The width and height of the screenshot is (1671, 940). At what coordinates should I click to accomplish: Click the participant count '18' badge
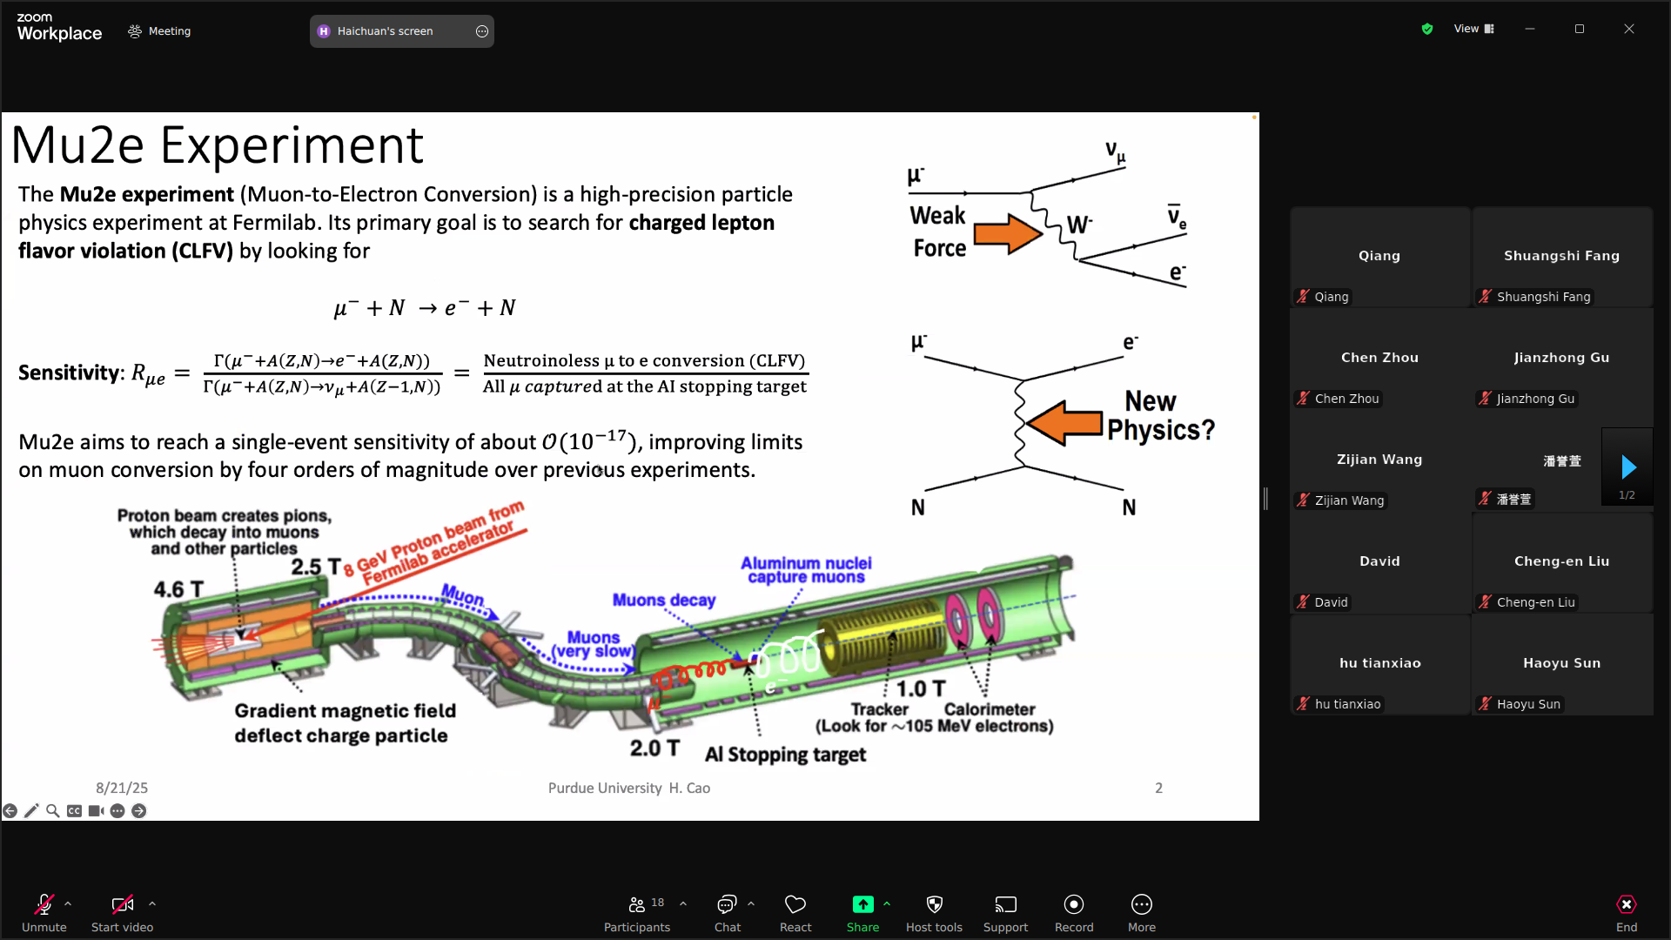(658, 903)
